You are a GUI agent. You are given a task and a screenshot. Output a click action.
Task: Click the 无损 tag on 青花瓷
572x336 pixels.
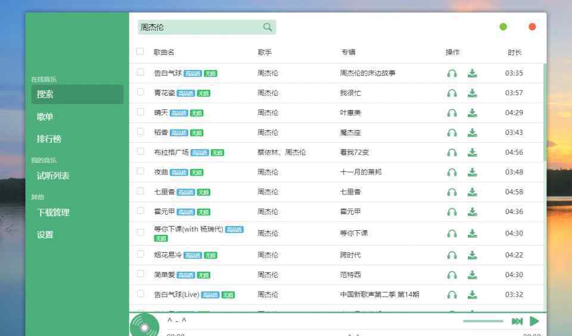pyautogui.click(x=204, y=93)
